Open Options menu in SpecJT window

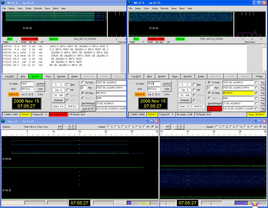(6, 127)
